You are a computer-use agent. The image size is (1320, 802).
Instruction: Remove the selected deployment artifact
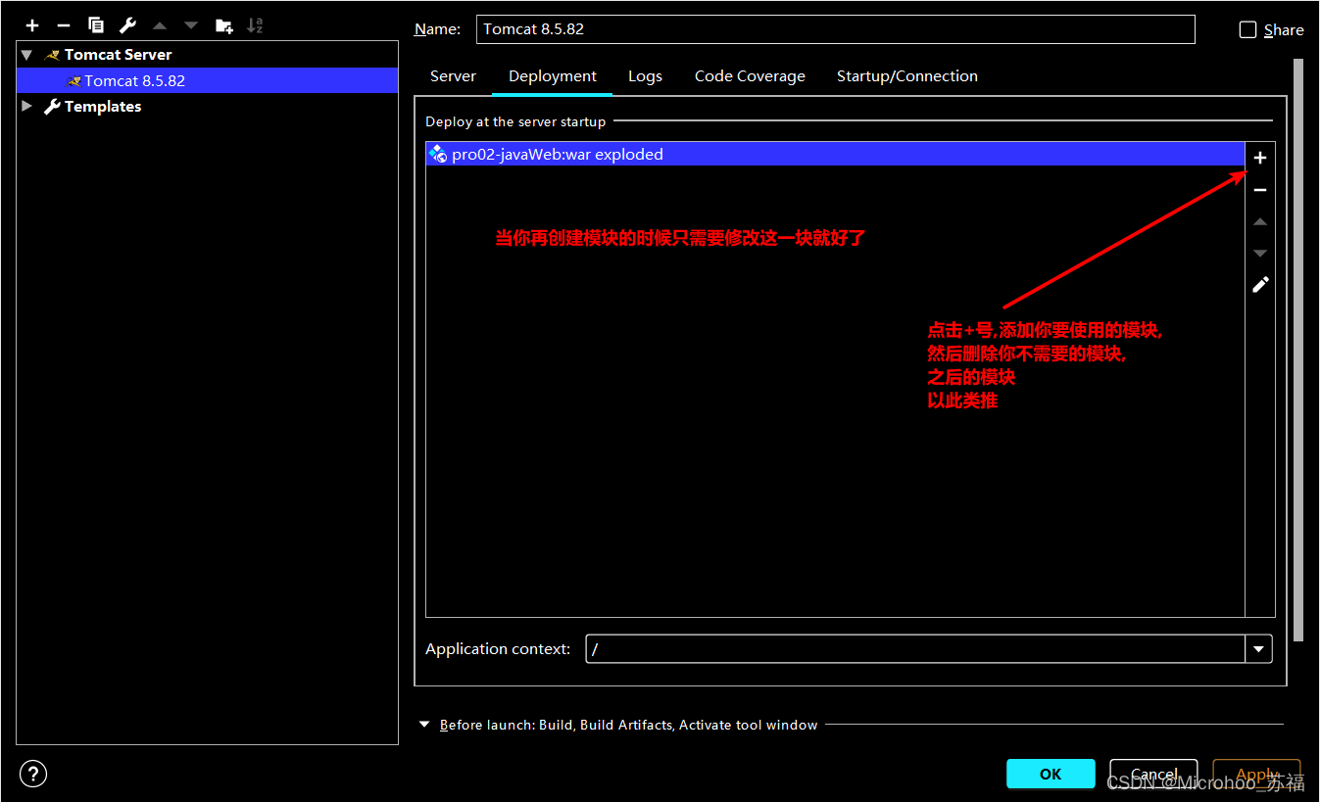pyautogui.click(x=1260, y=190)
